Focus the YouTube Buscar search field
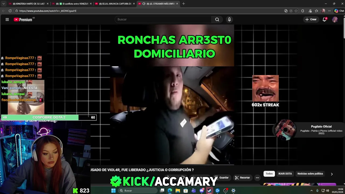The height and width of the screenshot is (194, 345). pyautogui.click(x=163, y=19)
